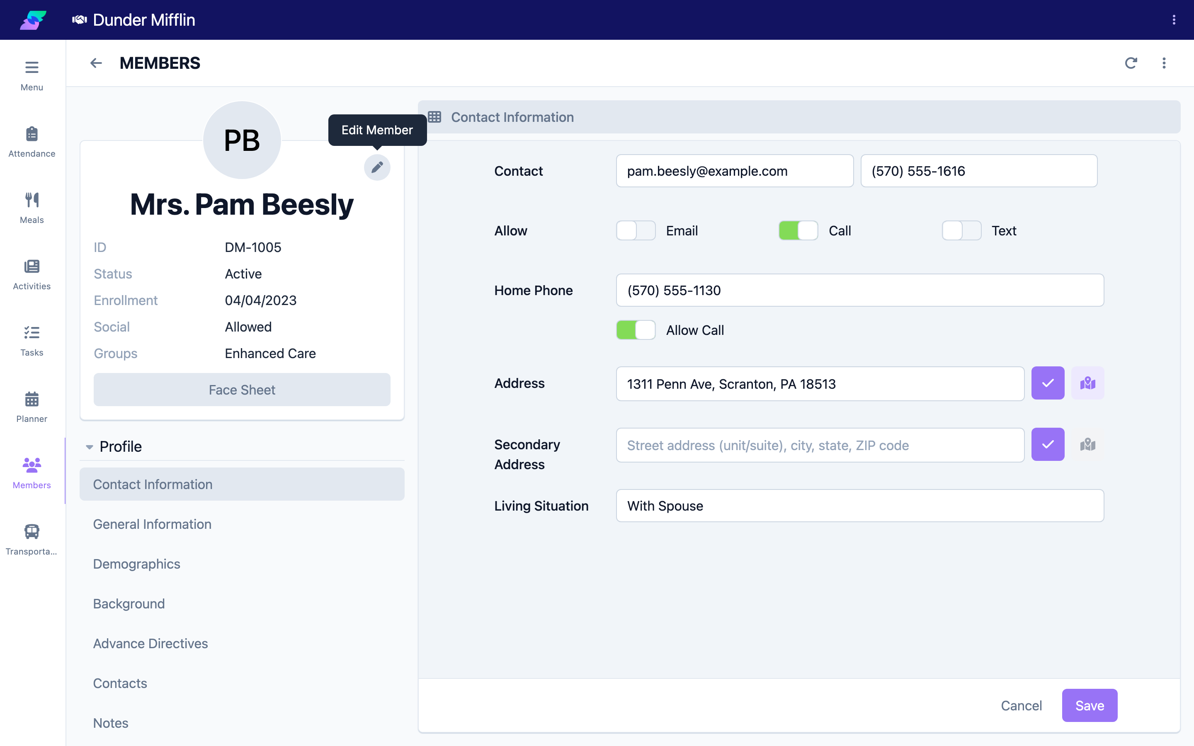
Task: Open the Meals section
Action: coord(32,208)
